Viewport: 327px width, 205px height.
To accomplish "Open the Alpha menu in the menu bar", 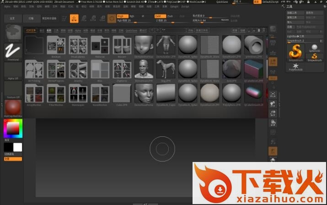I will 7,6.
